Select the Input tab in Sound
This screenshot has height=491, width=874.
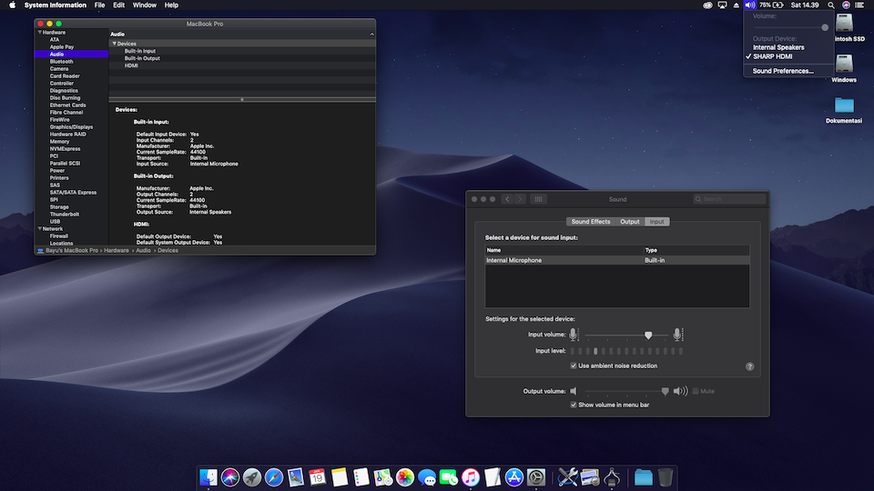657,222
